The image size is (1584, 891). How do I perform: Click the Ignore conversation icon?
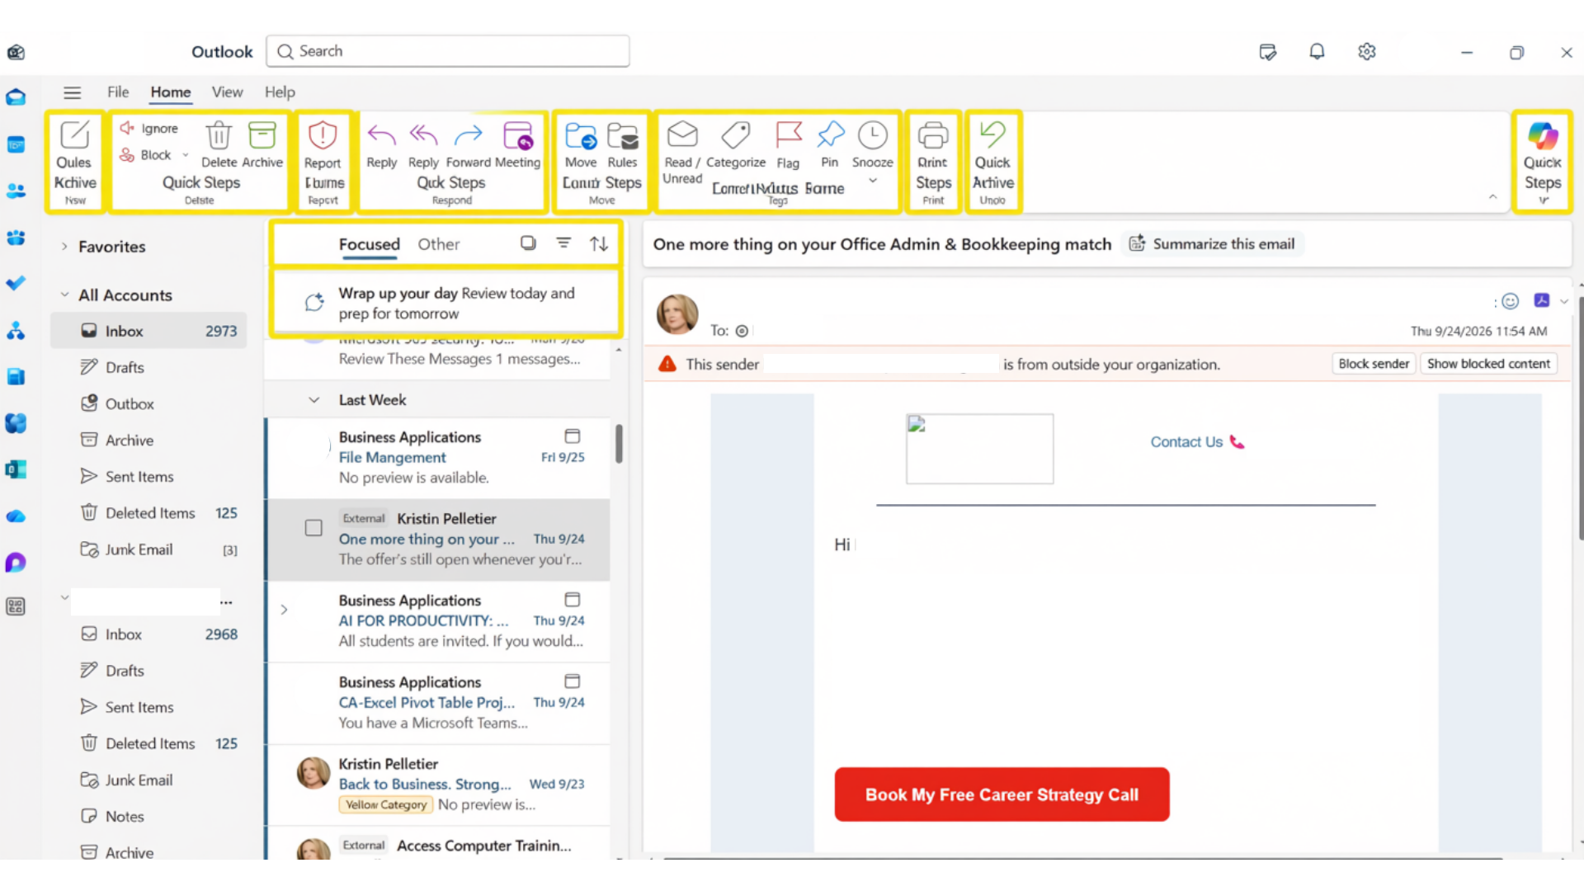(127, 128)
